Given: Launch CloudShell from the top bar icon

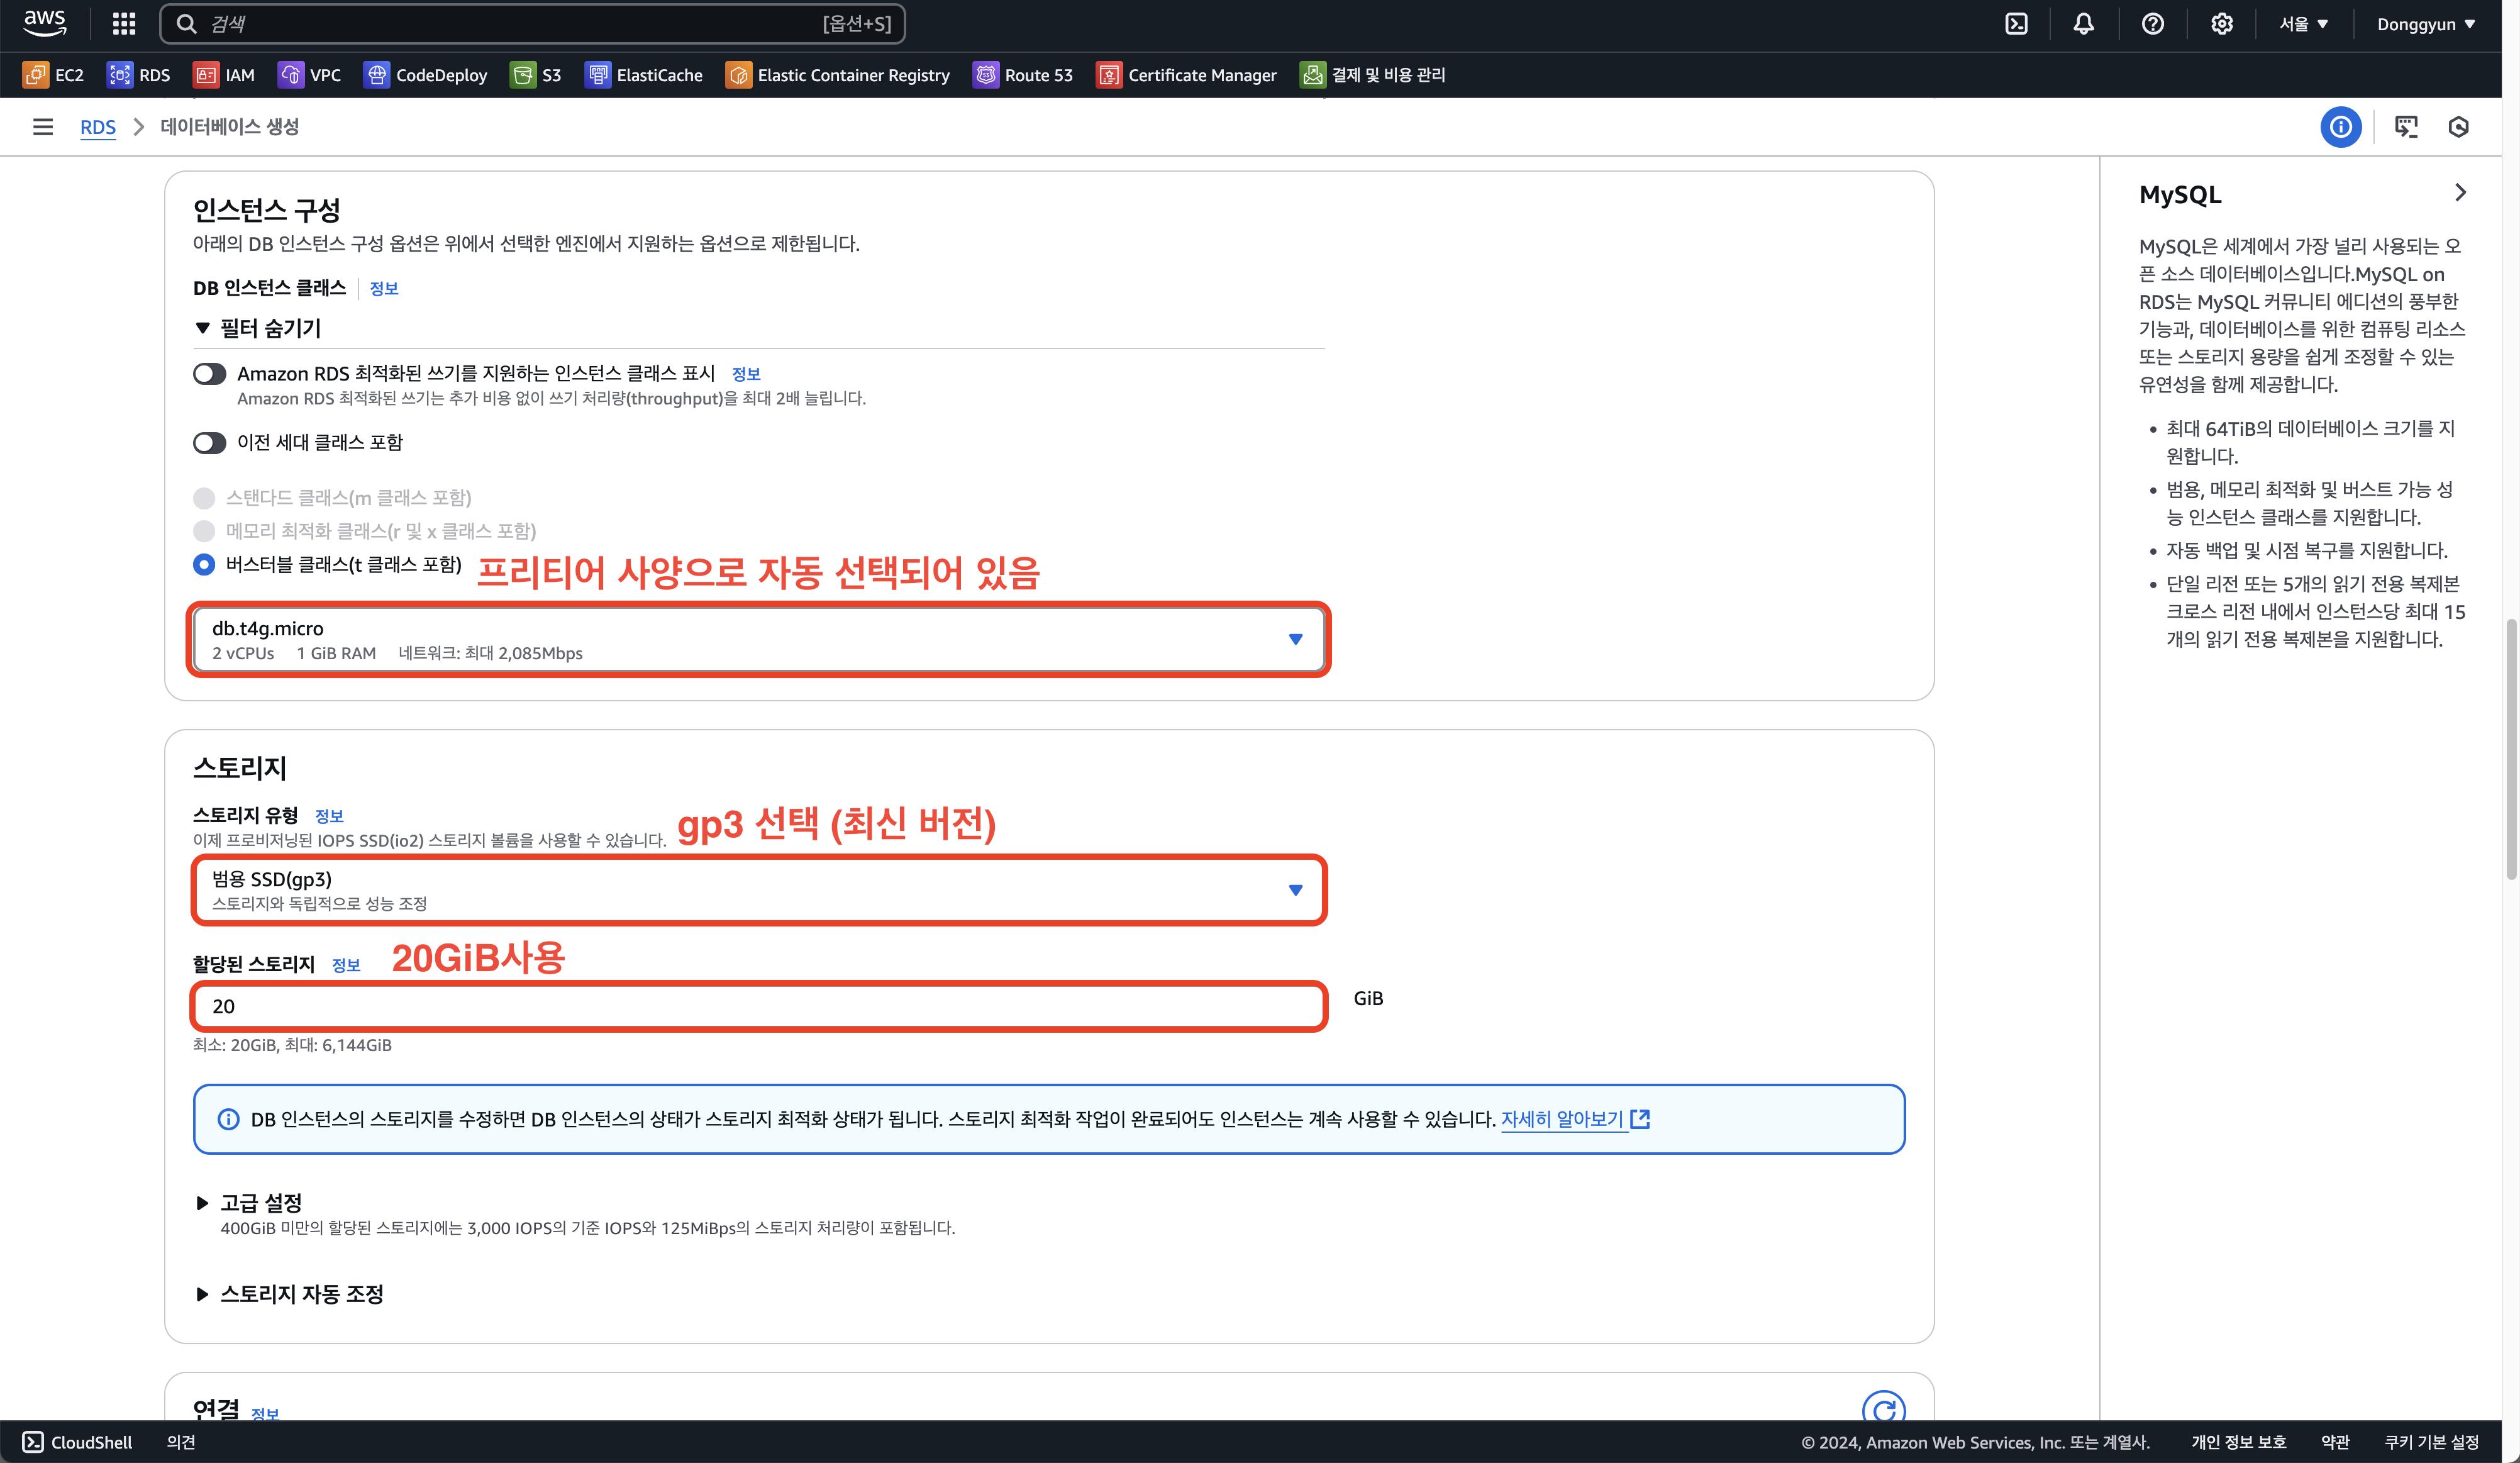Looking at the screenshot, I should tap(2016, 24).
